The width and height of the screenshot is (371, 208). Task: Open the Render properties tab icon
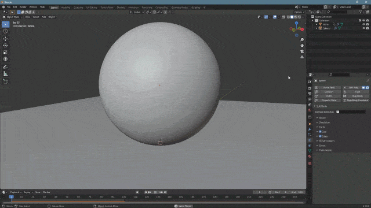point(310,88)
